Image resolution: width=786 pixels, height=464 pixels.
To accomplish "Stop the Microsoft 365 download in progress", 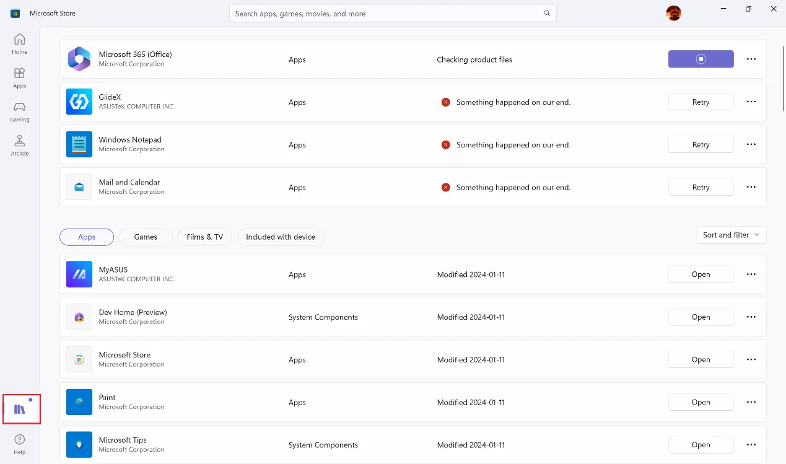I will point(701,59).
